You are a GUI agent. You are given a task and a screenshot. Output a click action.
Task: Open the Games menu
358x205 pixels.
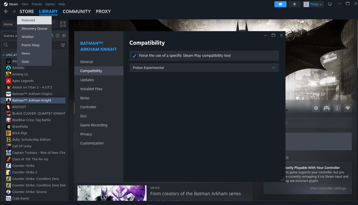[50, 4]
